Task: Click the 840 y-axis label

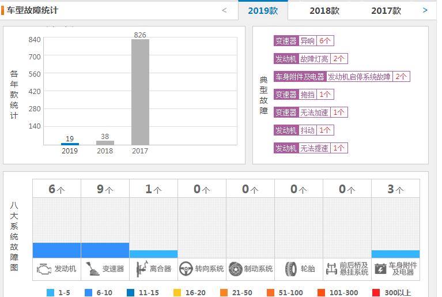Action: tap(35, 39)
